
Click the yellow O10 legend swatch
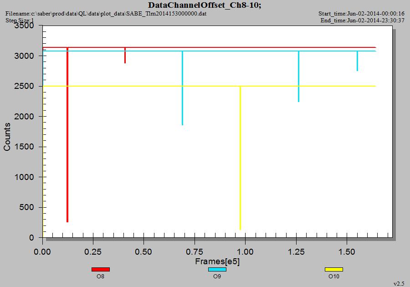coord(333,269)
